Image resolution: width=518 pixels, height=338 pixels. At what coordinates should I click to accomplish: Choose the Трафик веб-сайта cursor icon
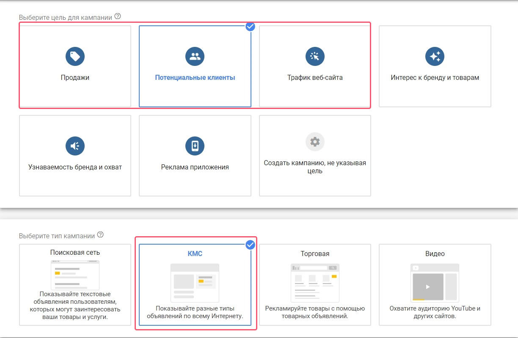click(x=315, y=56)
